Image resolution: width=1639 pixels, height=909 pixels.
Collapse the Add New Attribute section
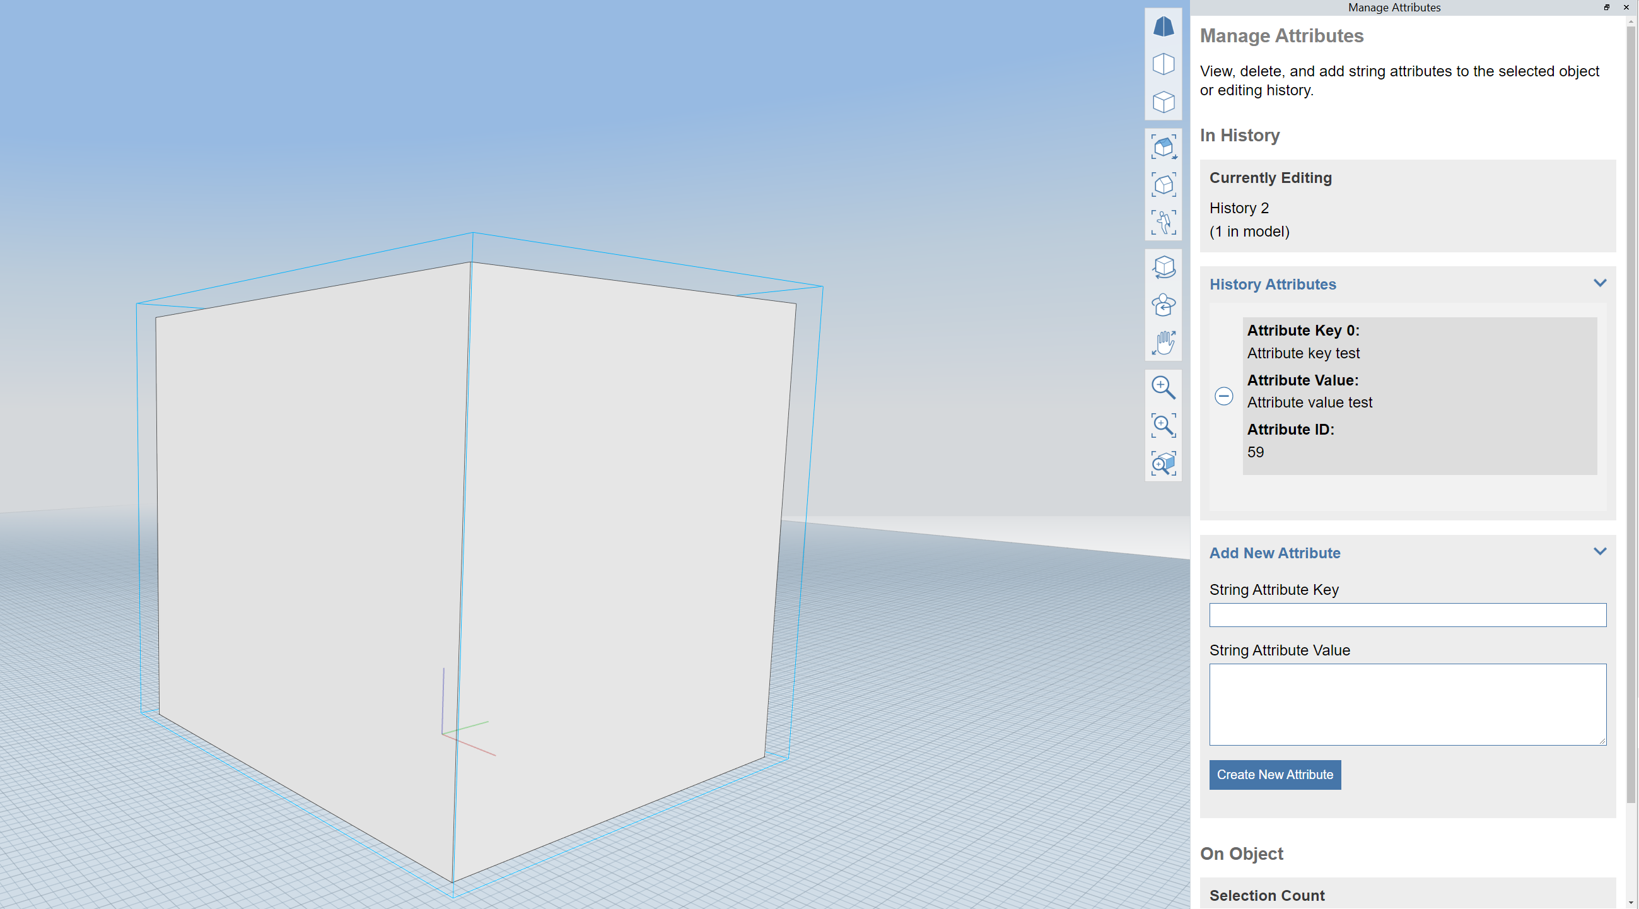pos(1599,551)
